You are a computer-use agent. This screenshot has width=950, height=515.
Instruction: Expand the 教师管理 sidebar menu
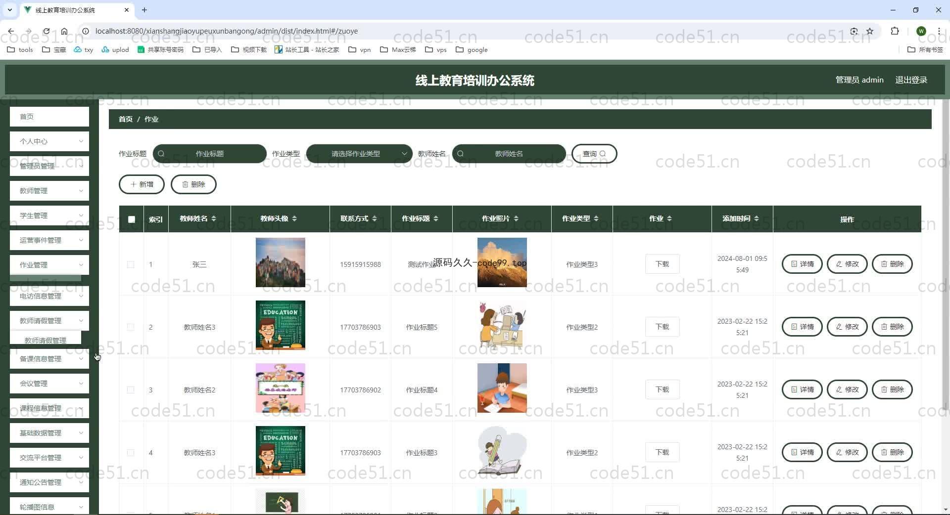pos(49,191)
